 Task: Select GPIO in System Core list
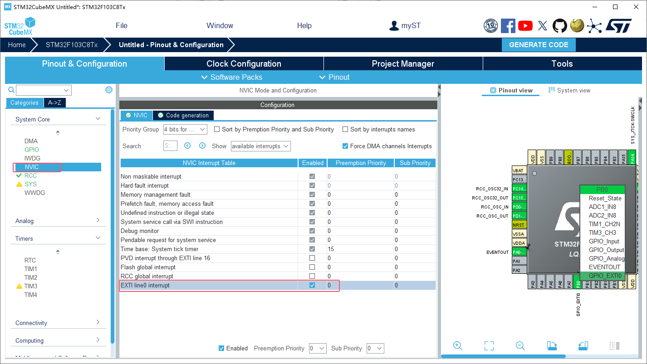tap(32, 150)
